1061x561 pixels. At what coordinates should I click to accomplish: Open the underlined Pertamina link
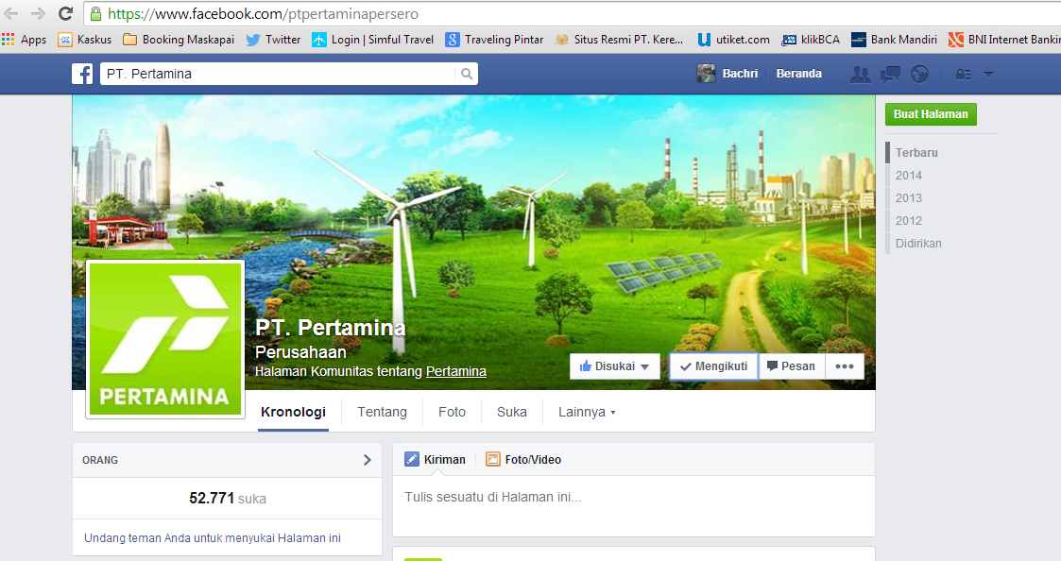456,371
